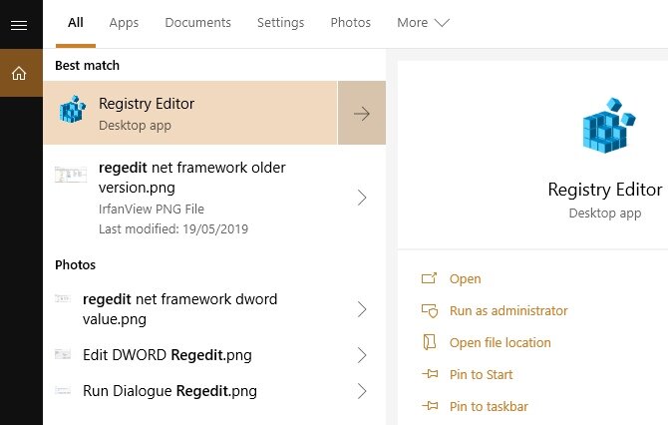The height and width of the screenshot is (425, 668).
Task: Choose Open file location
Action: click(x=500, y=343)
